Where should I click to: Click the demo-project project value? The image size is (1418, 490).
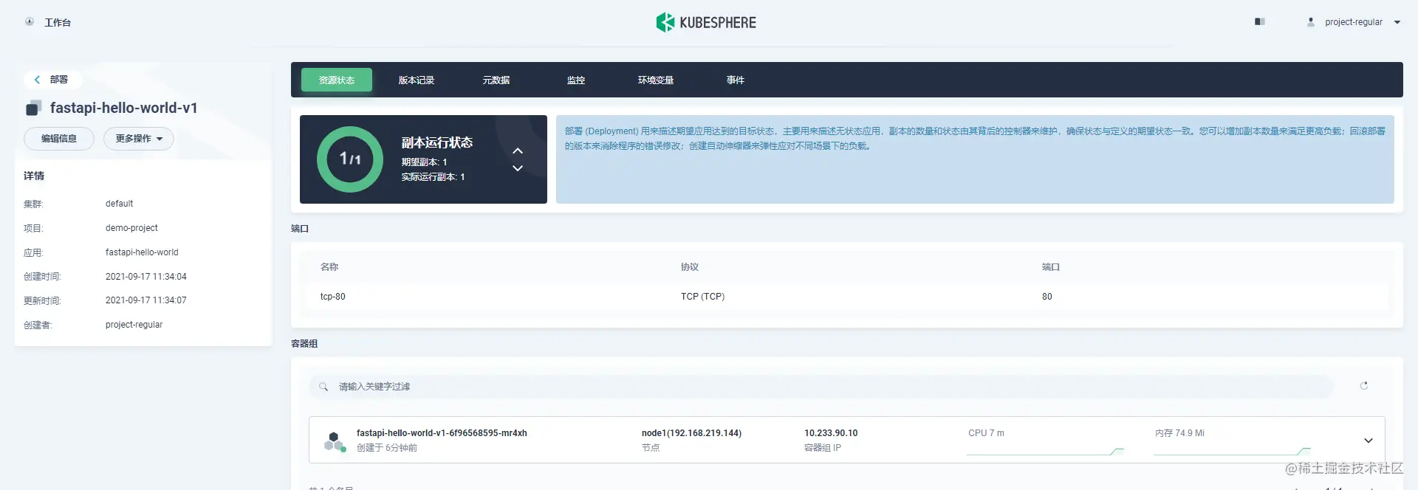[x=131, y=228]
